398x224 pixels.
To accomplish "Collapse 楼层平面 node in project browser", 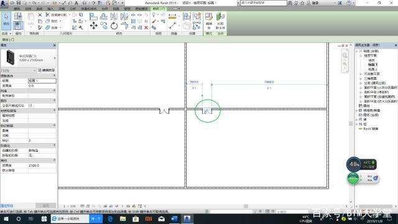I will [x=361, y=55].
